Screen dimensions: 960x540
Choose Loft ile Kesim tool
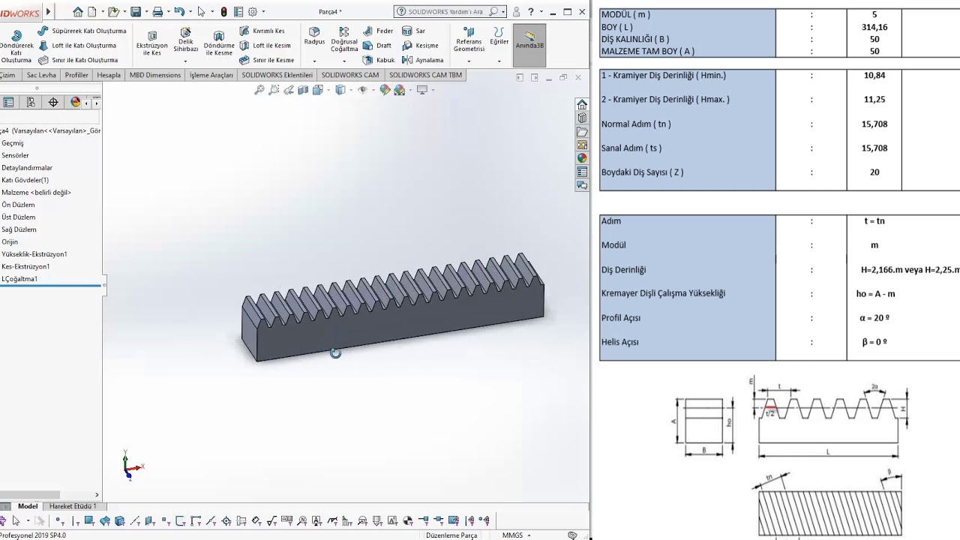(x=265, y=45)
